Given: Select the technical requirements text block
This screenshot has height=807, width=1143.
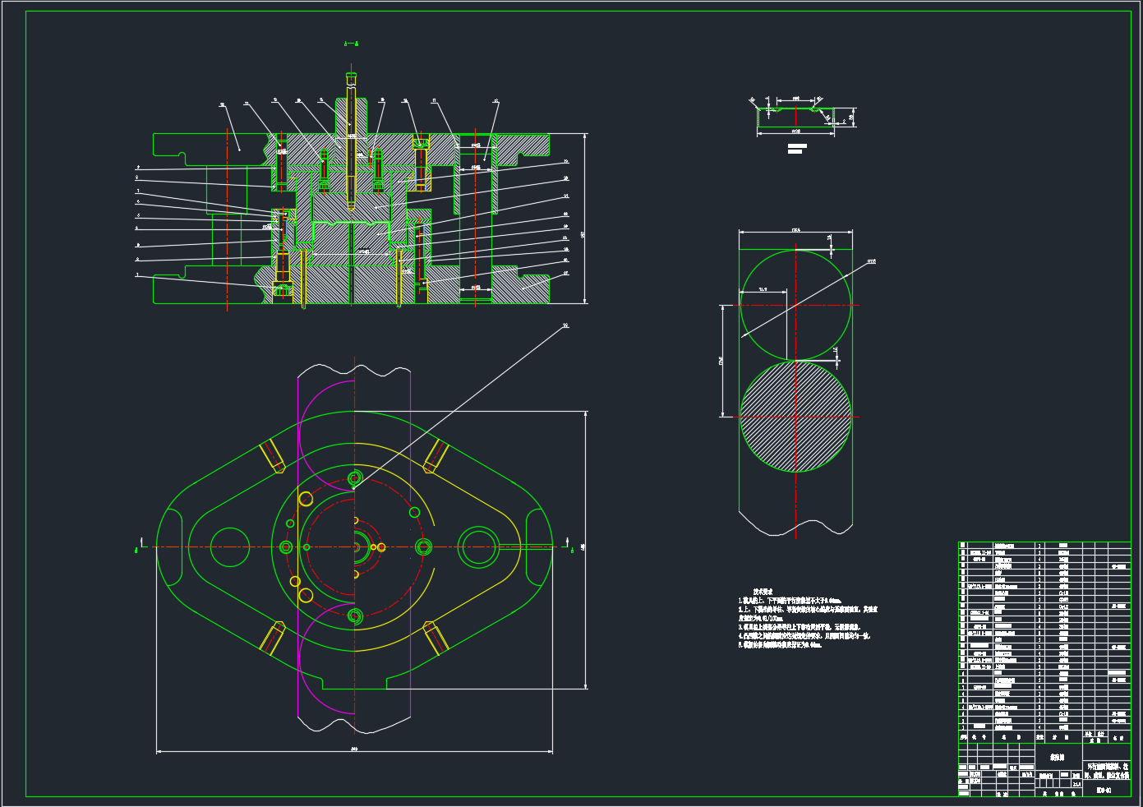Looking at the screenshot, I should click(x=805, y=622).
